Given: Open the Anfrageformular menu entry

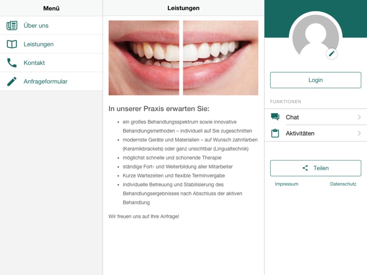Looking at the screenshot, I should tap(51, 81).
